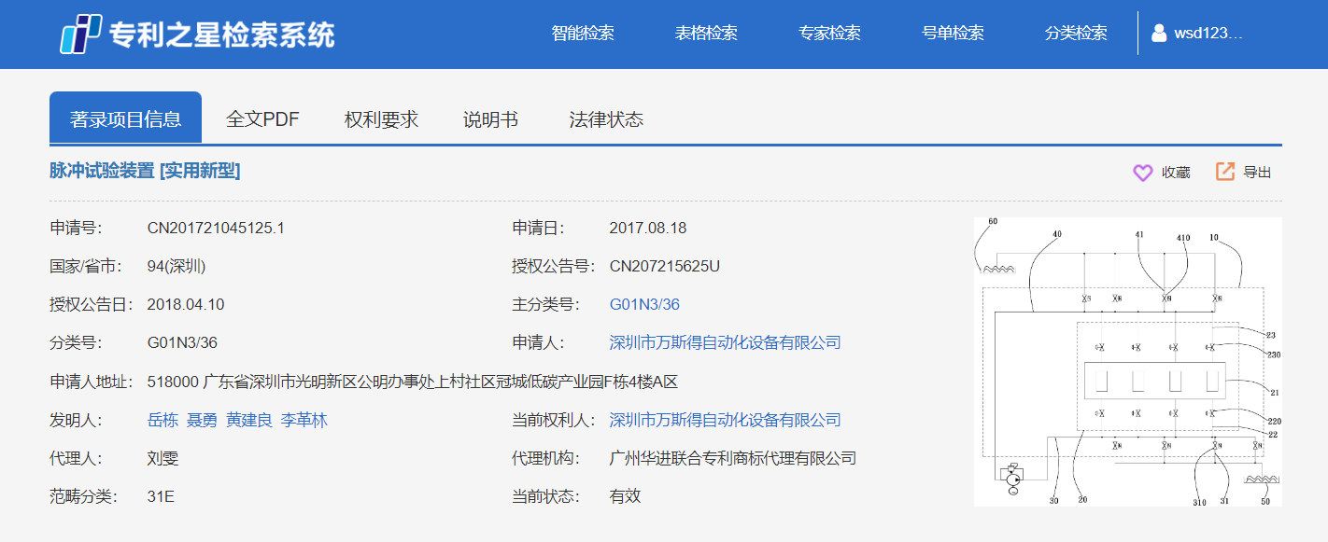Open 专家检索 in the top navigation
The image size is (1328, 542).
coord(829,34)
